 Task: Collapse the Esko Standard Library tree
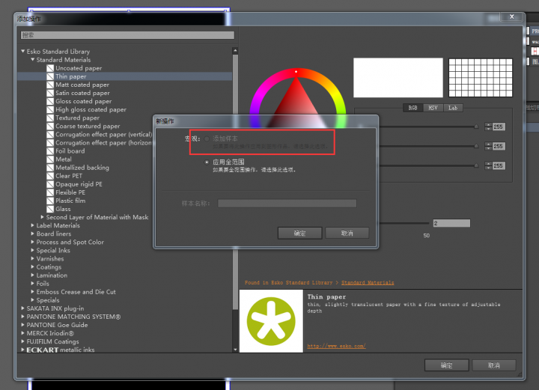coord(23,52)
